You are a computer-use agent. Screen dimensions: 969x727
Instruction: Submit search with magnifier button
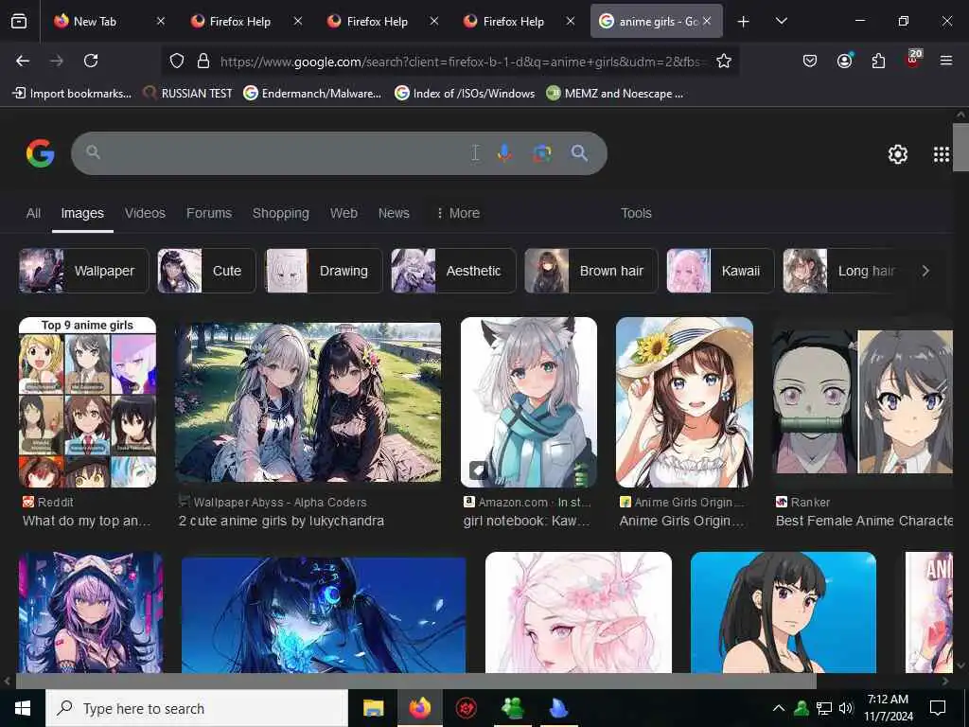pyautogui.click(x=579, y=152)
